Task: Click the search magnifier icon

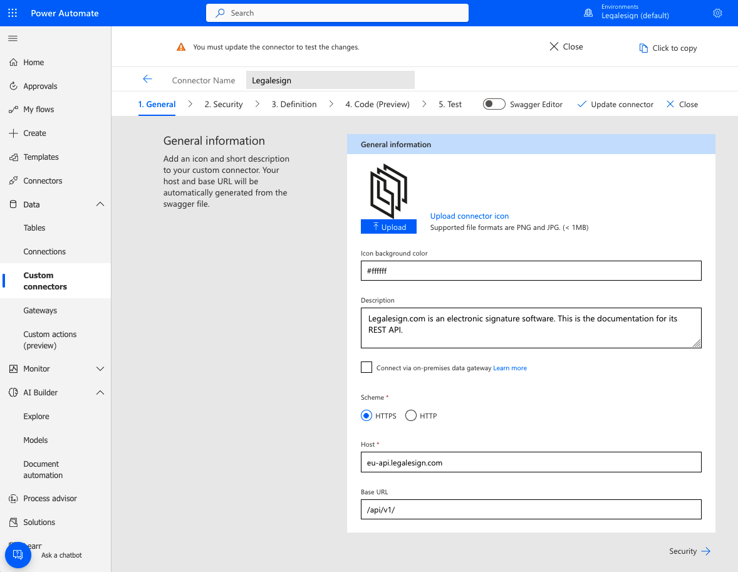Action: [x=220, y=13]
